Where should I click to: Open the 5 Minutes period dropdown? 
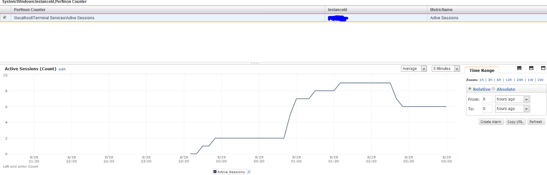pyautogui.click(x=446, y=68)
